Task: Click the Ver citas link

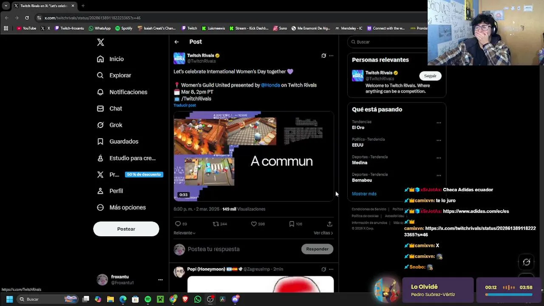Action: click(x=323, y=233)
